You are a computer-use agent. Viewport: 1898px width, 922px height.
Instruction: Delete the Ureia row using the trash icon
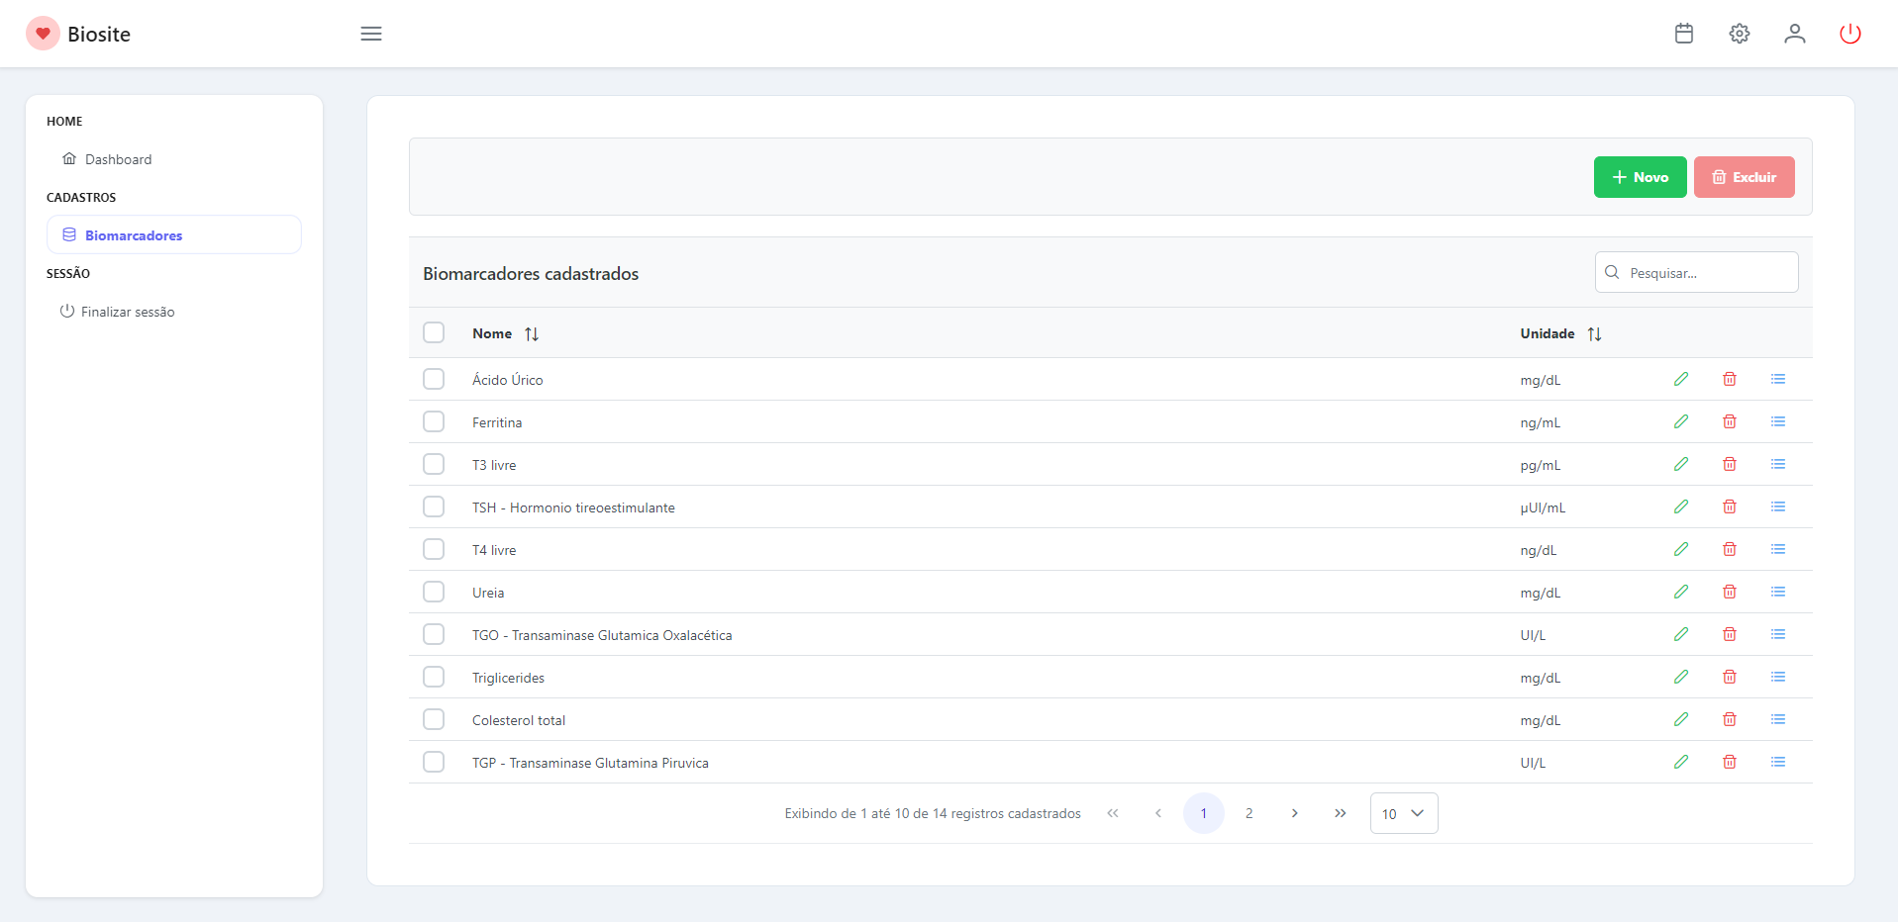(x=1730, y=592)
